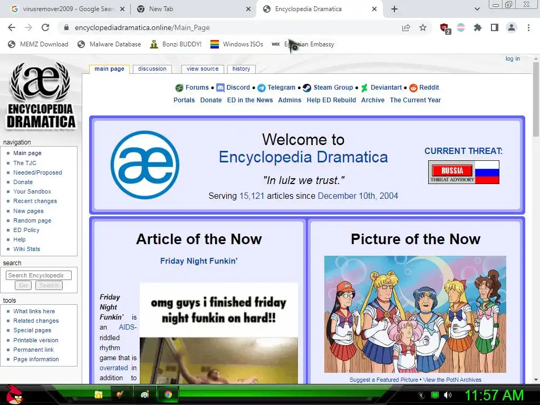540x405 pixels.
Task: Open Windows ISOs bookmark
Action: (x=237, y=44)
